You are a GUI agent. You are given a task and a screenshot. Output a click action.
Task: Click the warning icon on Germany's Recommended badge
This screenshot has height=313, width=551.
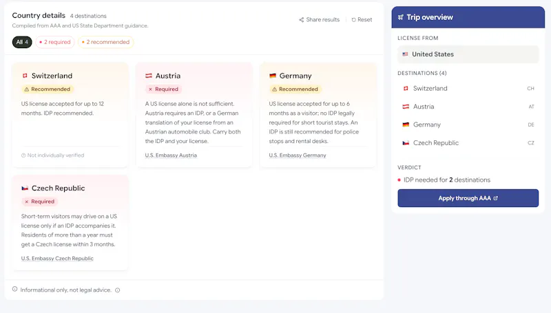(x=274, y=89)
